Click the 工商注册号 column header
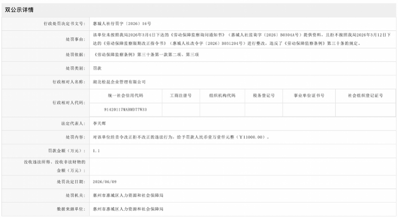398x218 pixels. pyautogui.click(x=181, y=96)
